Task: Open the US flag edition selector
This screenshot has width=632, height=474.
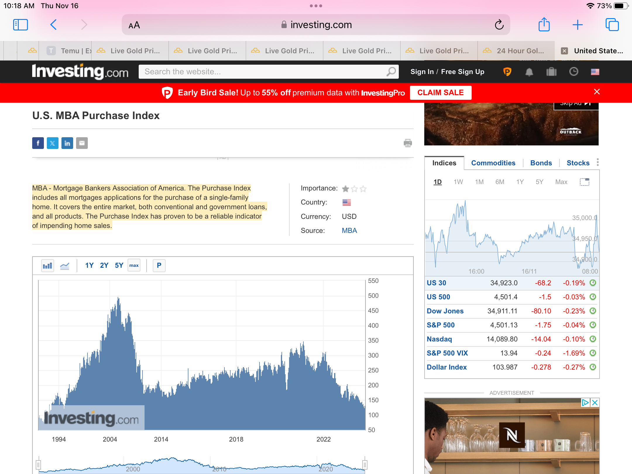Action: coord(595,72)
